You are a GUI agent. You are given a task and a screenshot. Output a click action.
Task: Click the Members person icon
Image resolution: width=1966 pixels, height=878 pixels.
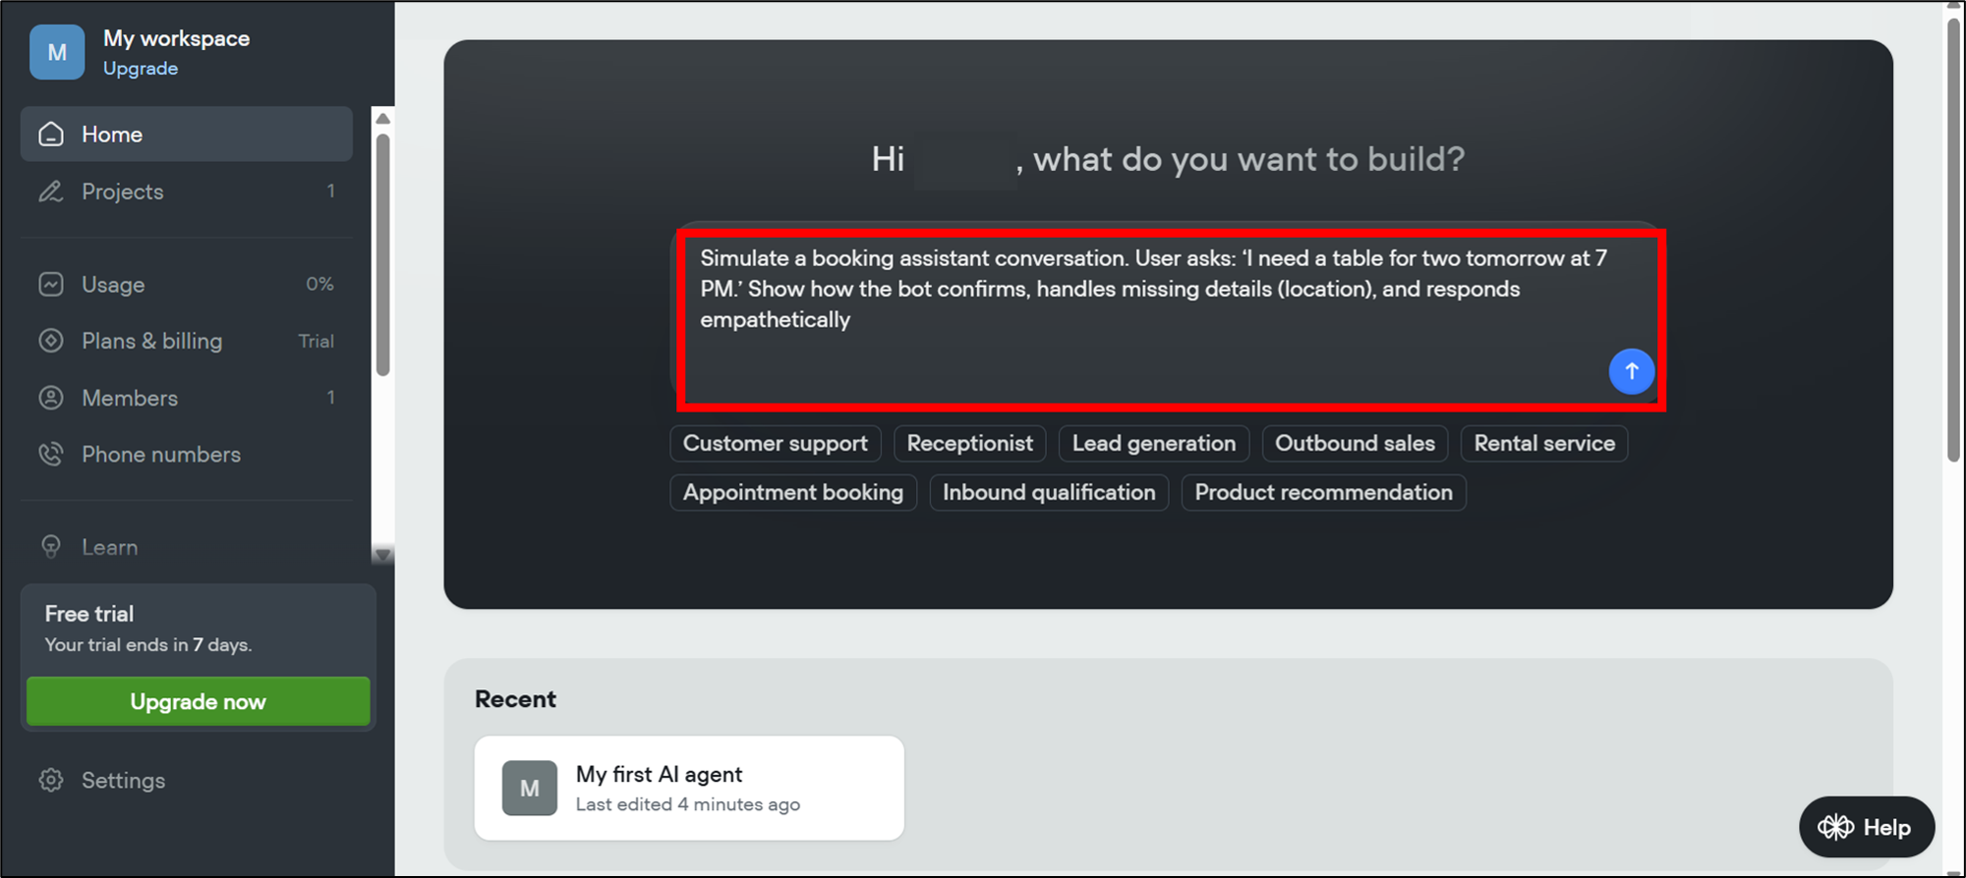coord(51,398)
